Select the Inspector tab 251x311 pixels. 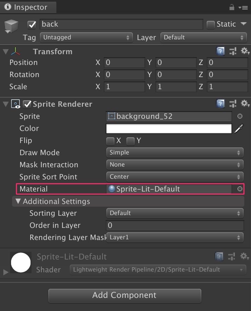coord(28,7)
